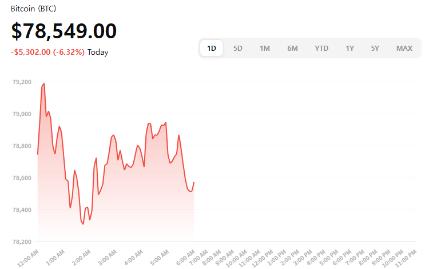This screenshot has height=269, width=433.
Task: Switch chart to 1Y range
Action: 349,49
